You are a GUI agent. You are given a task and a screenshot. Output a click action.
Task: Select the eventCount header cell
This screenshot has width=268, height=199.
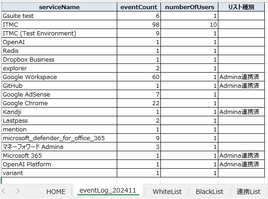click(139, 7)
